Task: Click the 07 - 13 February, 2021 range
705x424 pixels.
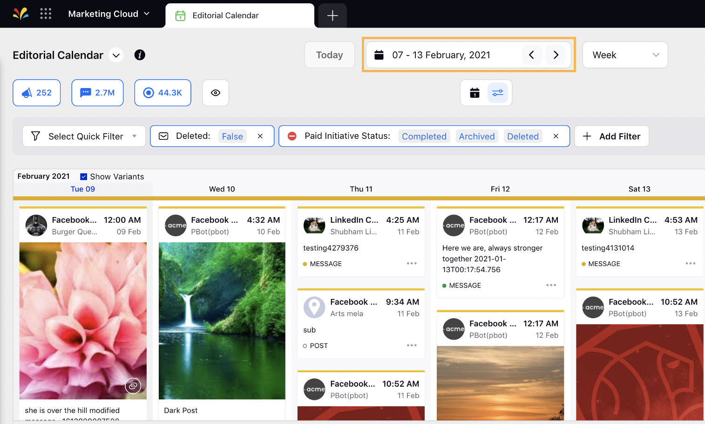Action: (441, 55)
